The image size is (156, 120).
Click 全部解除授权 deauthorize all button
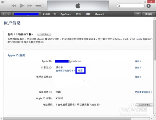pyautogui.click(x=144, y=105)
